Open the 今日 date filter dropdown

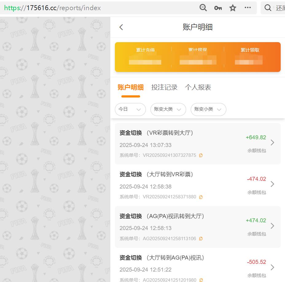coord(130,109)
